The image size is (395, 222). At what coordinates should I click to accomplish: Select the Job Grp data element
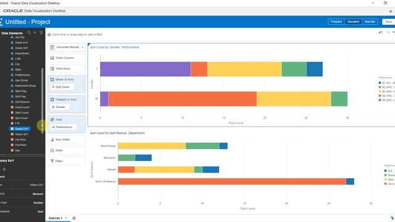(20, 37)
